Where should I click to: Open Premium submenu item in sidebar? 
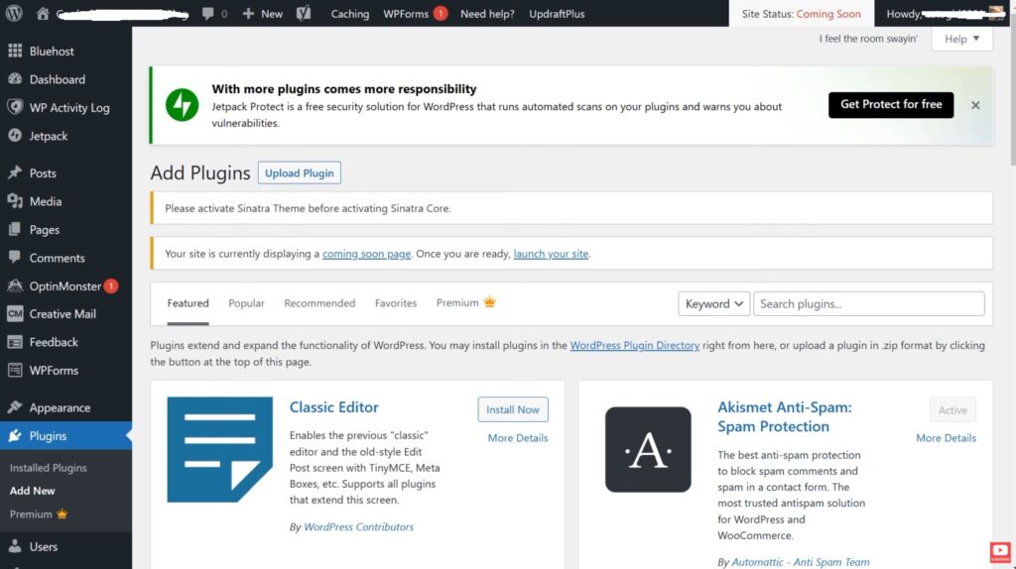pyautogui.click(x=39, y=513)
